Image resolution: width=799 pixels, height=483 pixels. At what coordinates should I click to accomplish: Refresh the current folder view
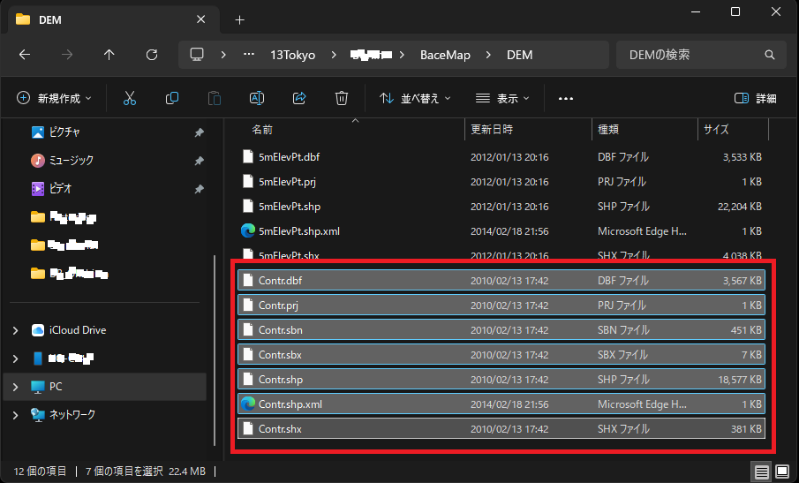pos(152,55)
